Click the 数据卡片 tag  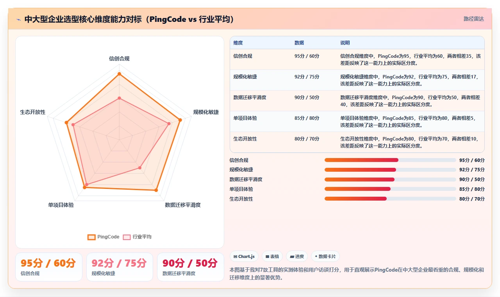[325, 256]
